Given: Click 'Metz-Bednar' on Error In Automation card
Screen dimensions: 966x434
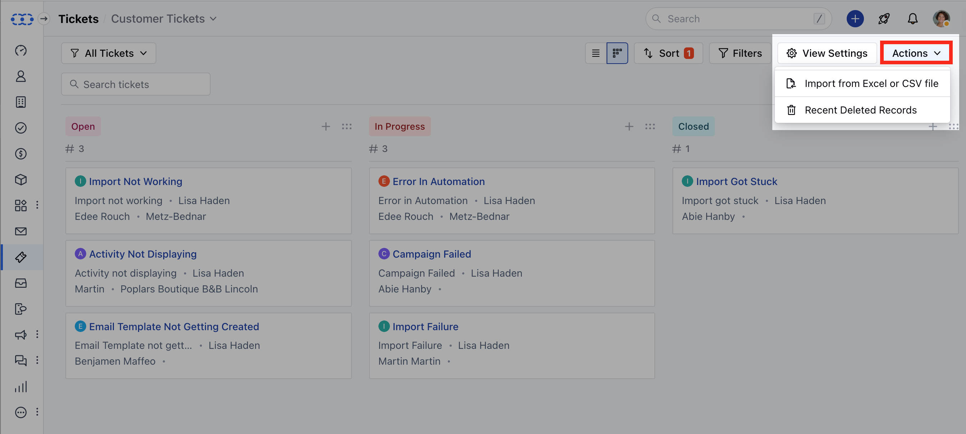Looking at the screenshot, I should coord(479,217).
